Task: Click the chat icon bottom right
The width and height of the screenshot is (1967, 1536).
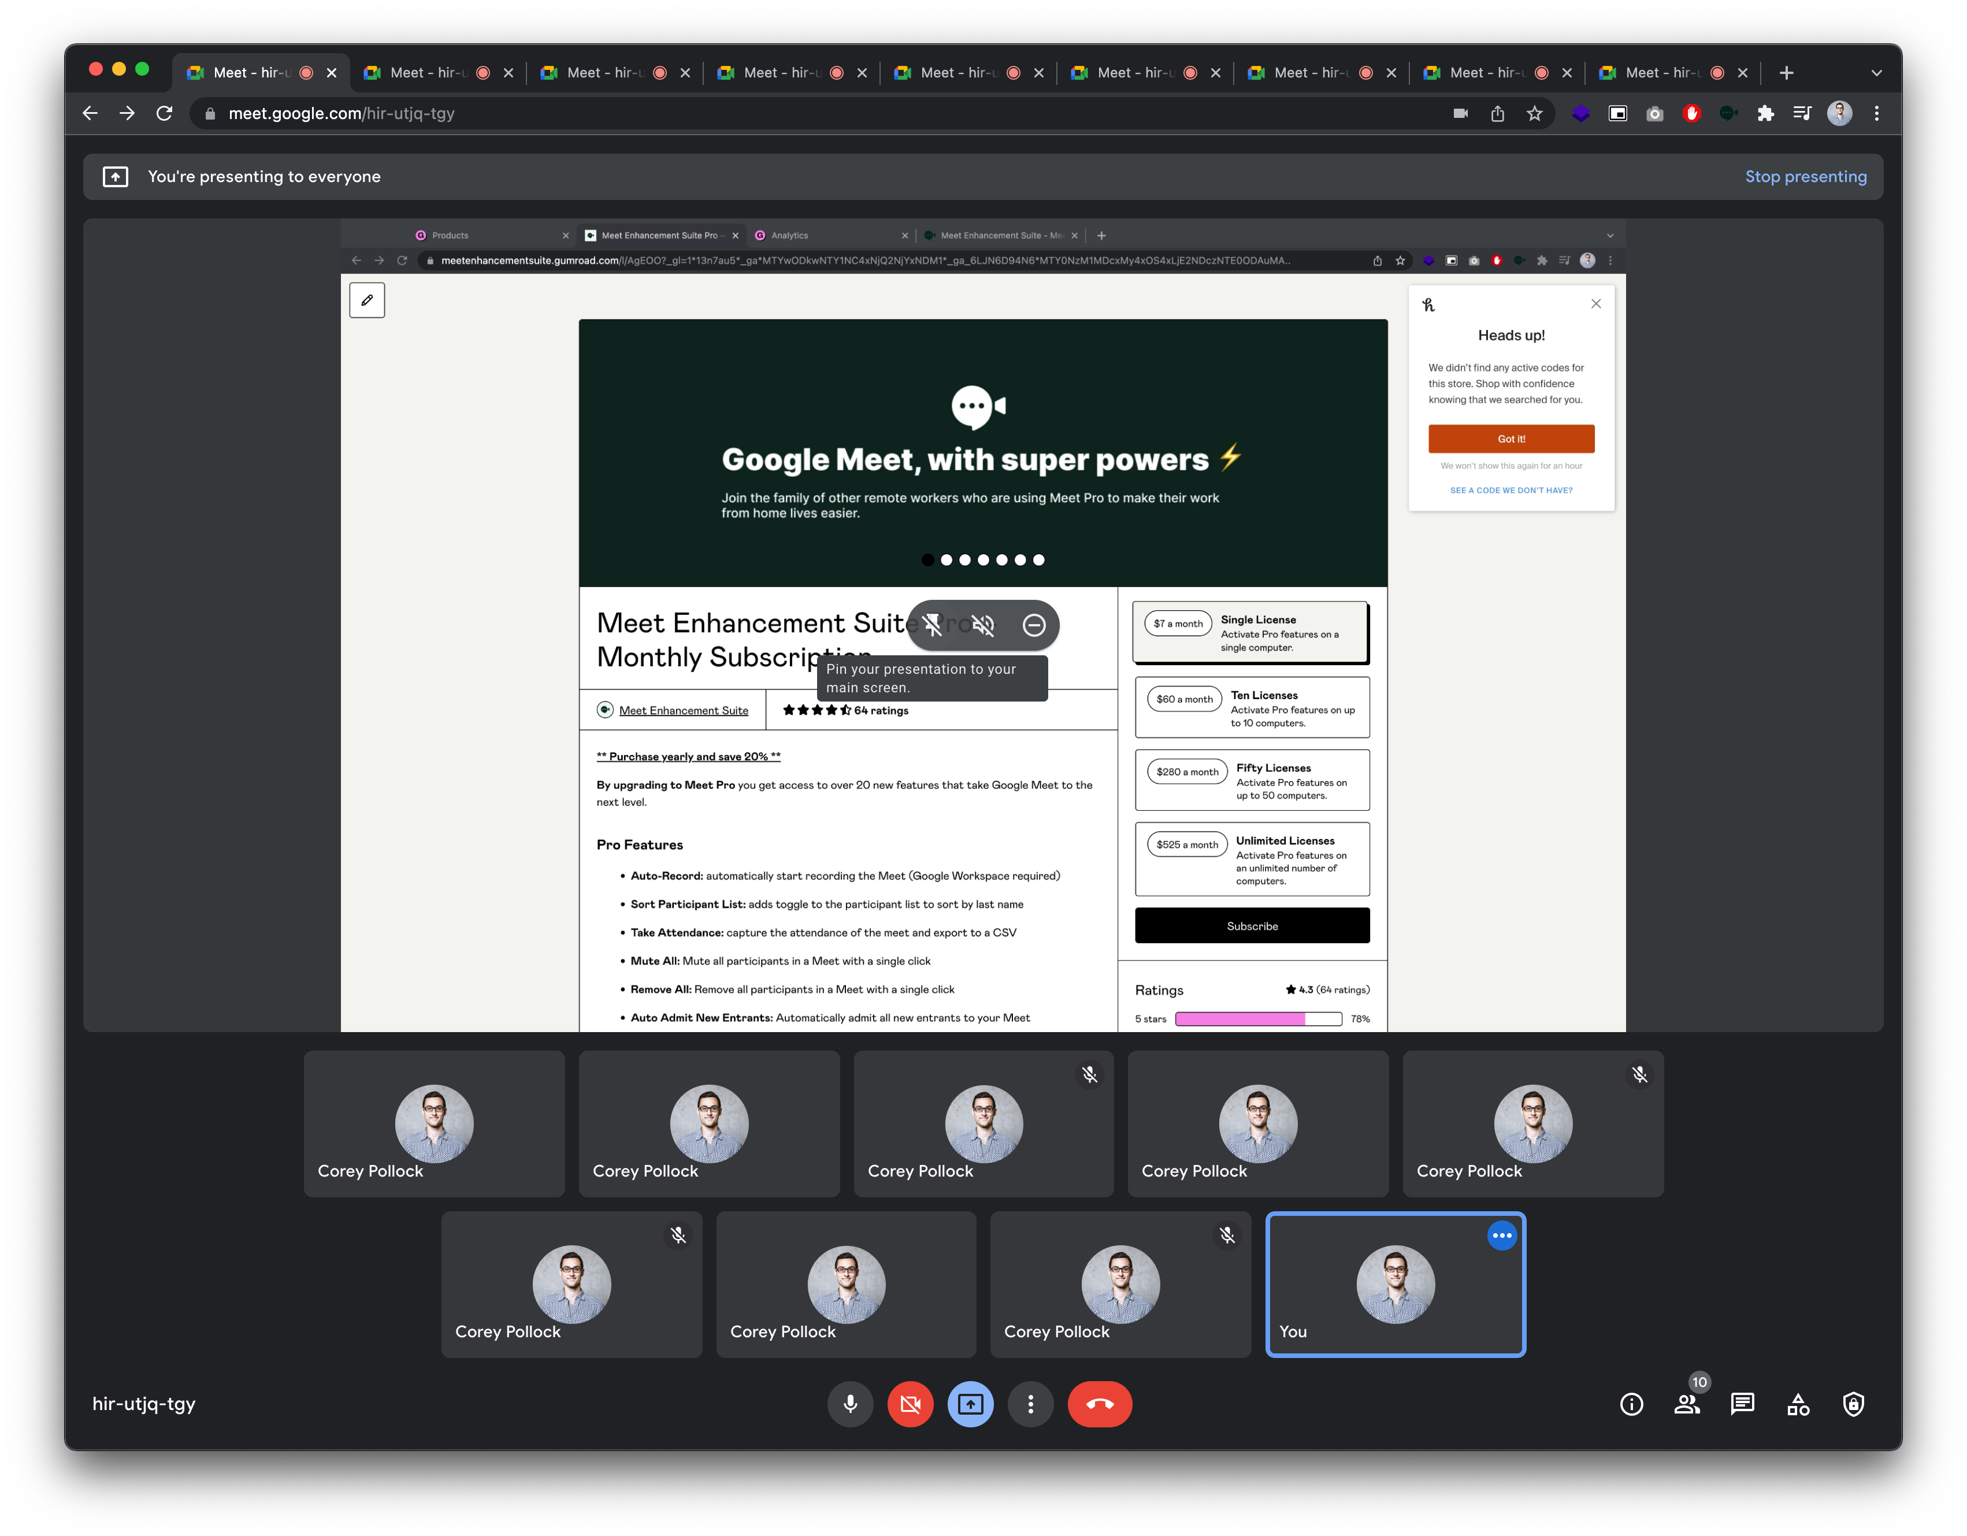Action: pos(1742,1405)
